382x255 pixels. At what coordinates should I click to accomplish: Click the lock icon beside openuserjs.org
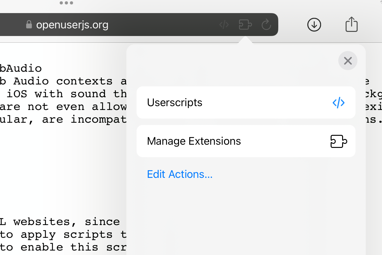coord(29,25)
